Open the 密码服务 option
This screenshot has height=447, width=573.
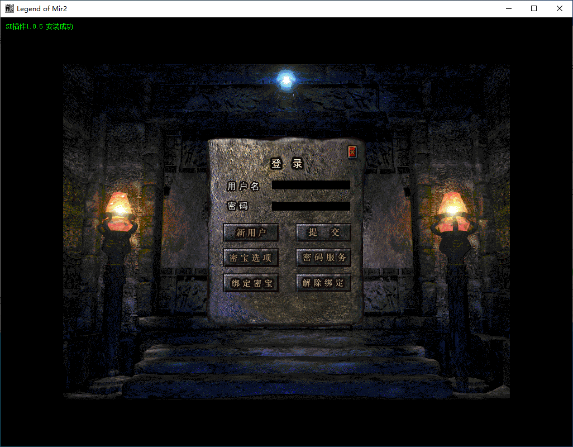pos(323,258)
